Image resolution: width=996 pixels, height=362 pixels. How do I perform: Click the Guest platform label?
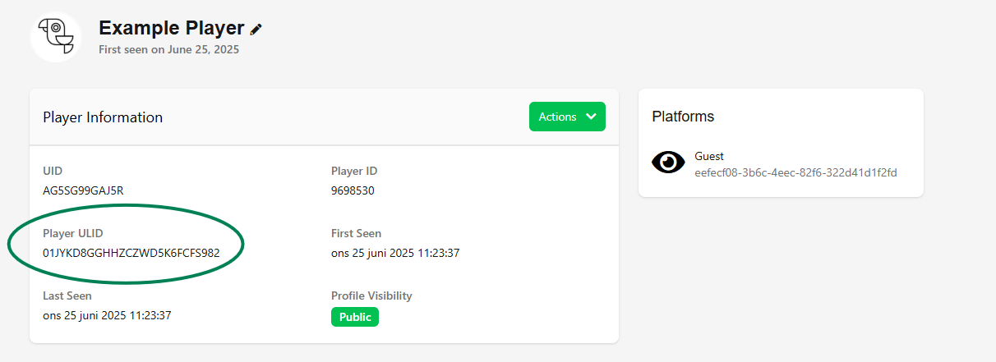tap(709, 156)
